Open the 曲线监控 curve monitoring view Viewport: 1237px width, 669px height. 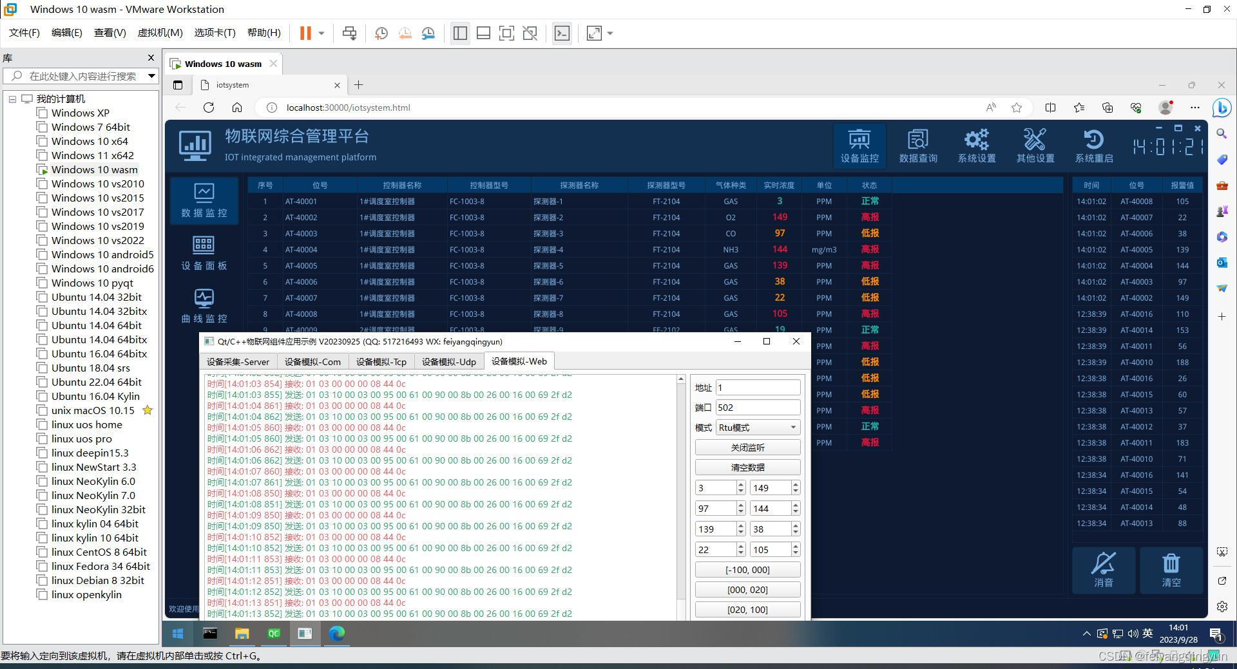click(204, 305)
